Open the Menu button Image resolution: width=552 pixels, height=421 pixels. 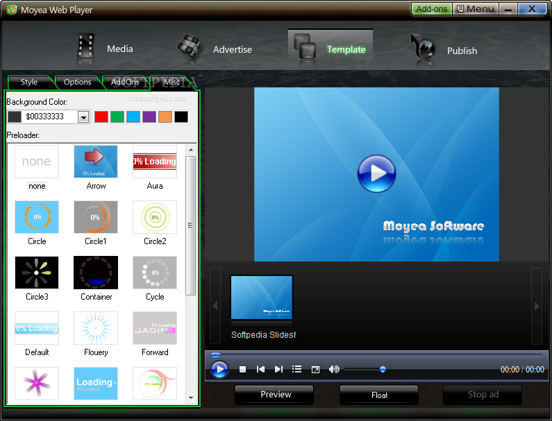pyautogui.click(x=475, y=9)
